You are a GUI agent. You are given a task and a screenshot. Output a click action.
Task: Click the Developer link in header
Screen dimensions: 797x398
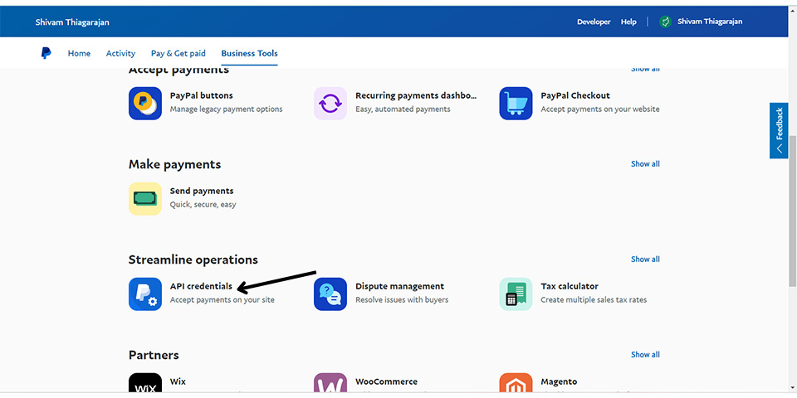594,22
